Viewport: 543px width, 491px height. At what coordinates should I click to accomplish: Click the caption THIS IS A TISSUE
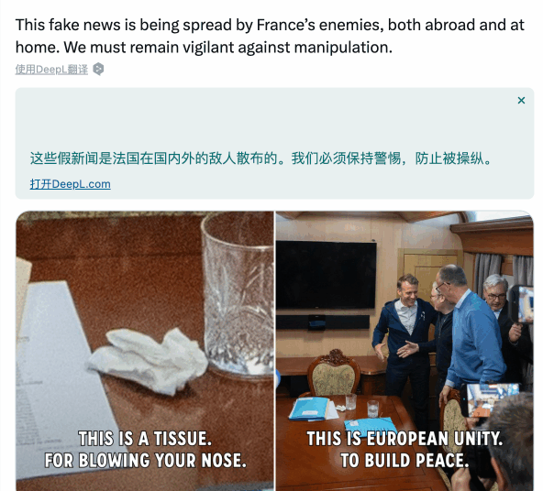145,439
